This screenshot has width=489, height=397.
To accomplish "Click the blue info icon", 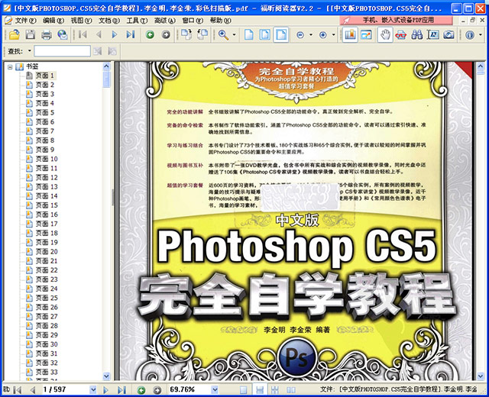I will [x=469, y=34].
